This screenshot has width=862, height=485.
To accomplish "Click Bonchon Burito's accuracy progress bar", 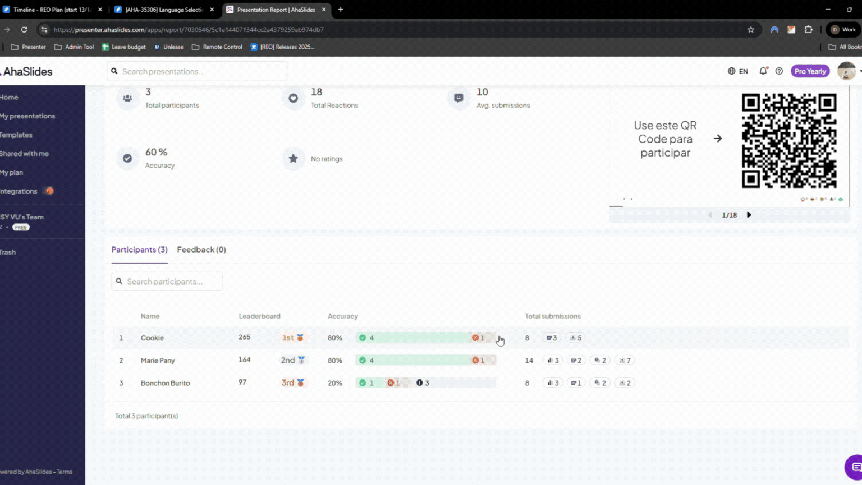I will [426, 383].
